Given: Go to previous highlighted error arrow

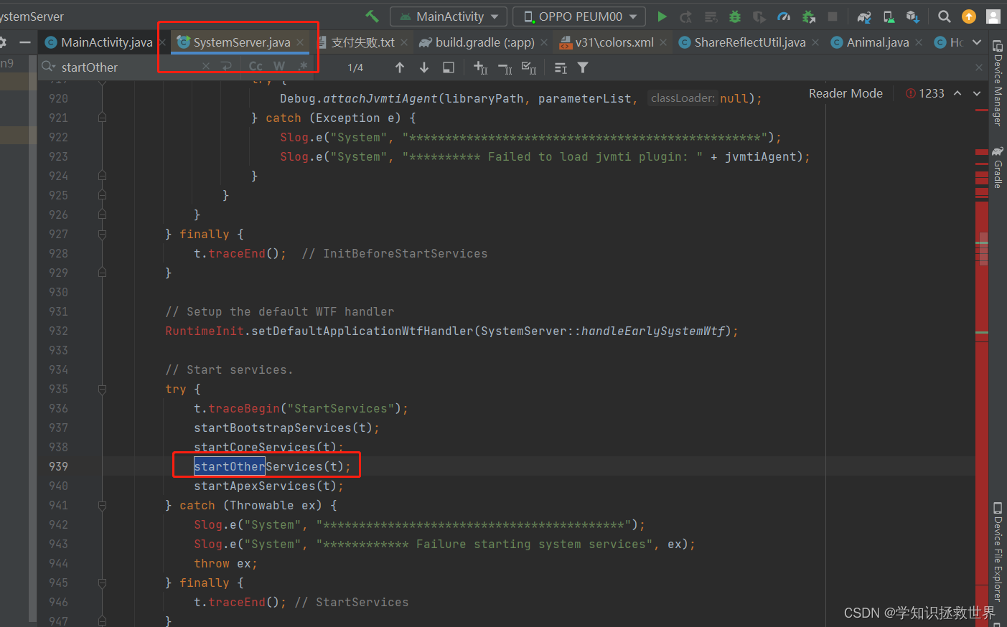Looking at the screenshot, I should pyautogui.click(x=957, y=93).
